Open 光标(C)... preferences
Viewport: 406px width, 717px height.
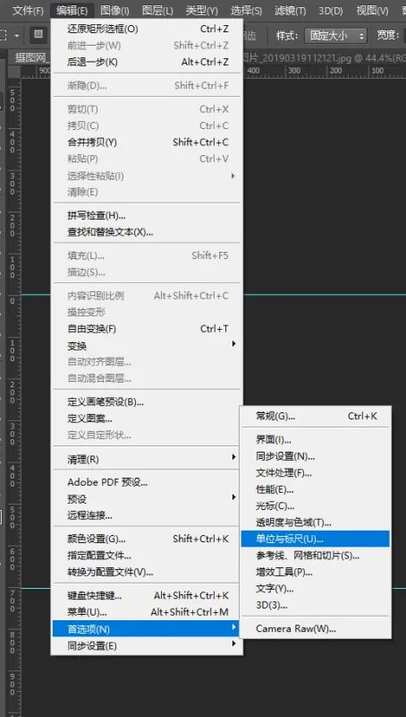(315, 505)
